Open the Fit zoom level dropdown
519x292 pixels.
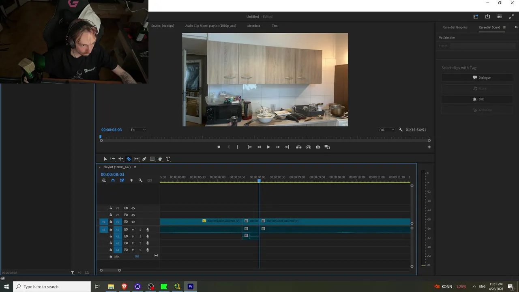[138, 130]
